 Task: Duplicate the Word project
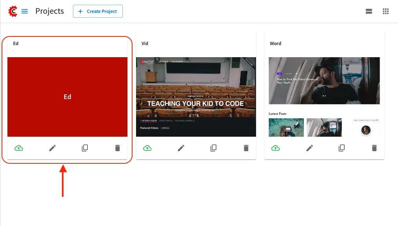(342, 148)
